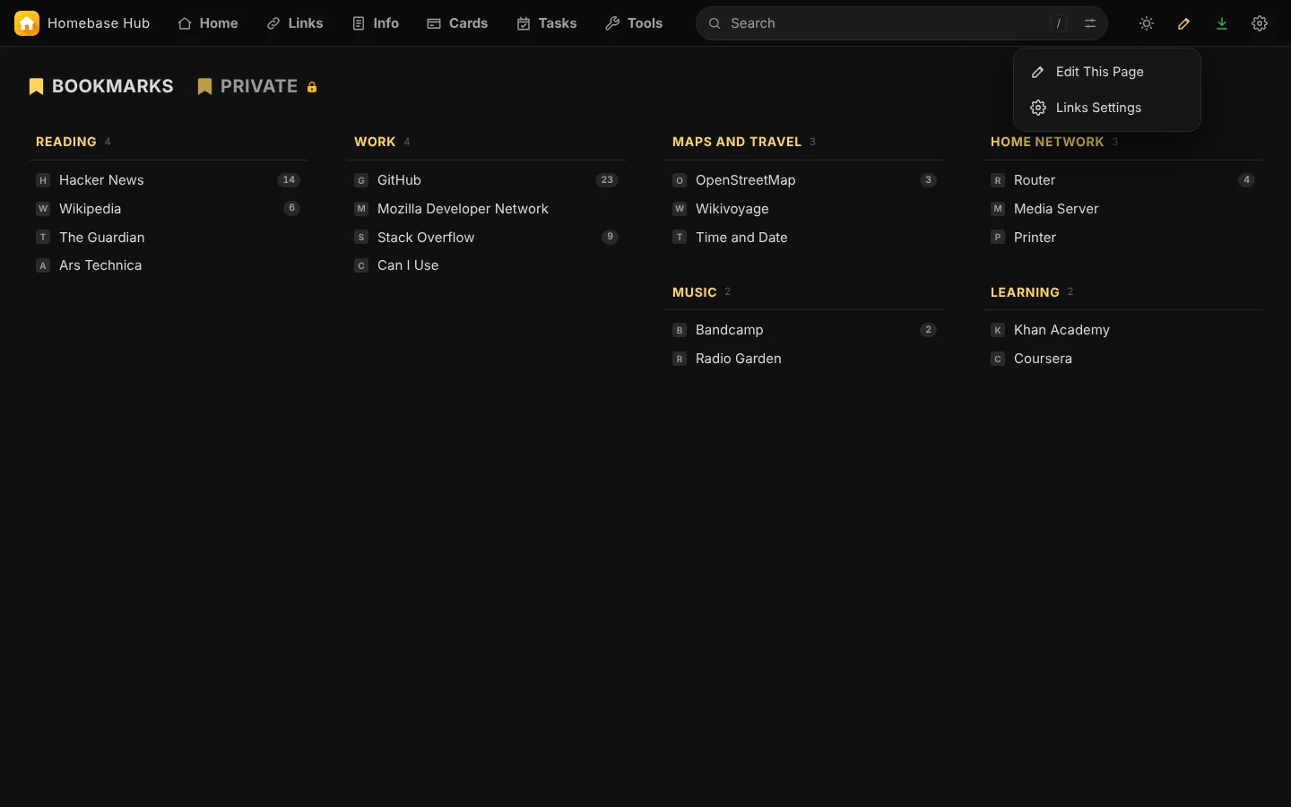
Task: Click the green download icon
Action: (1222, 23)
